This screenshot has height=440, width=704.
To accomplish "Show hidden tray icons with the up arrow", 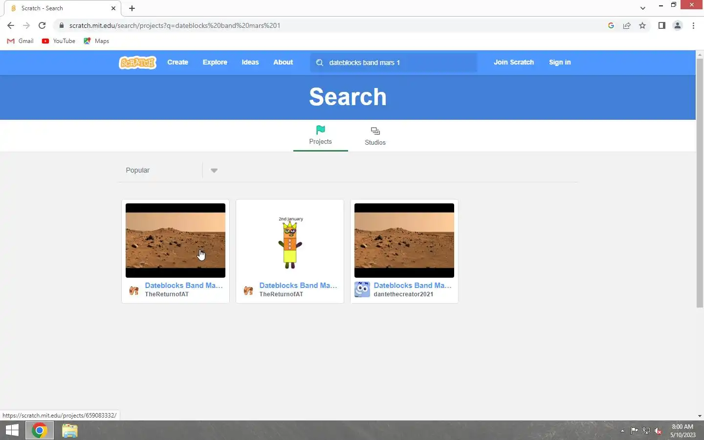I will (622, 431).
